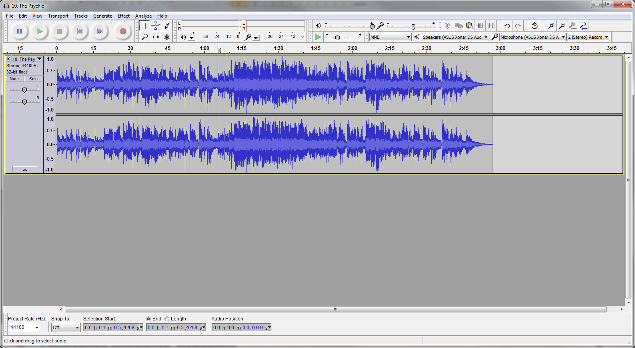
Task: Close the track with the X button
Action: (x=8, y=59)
